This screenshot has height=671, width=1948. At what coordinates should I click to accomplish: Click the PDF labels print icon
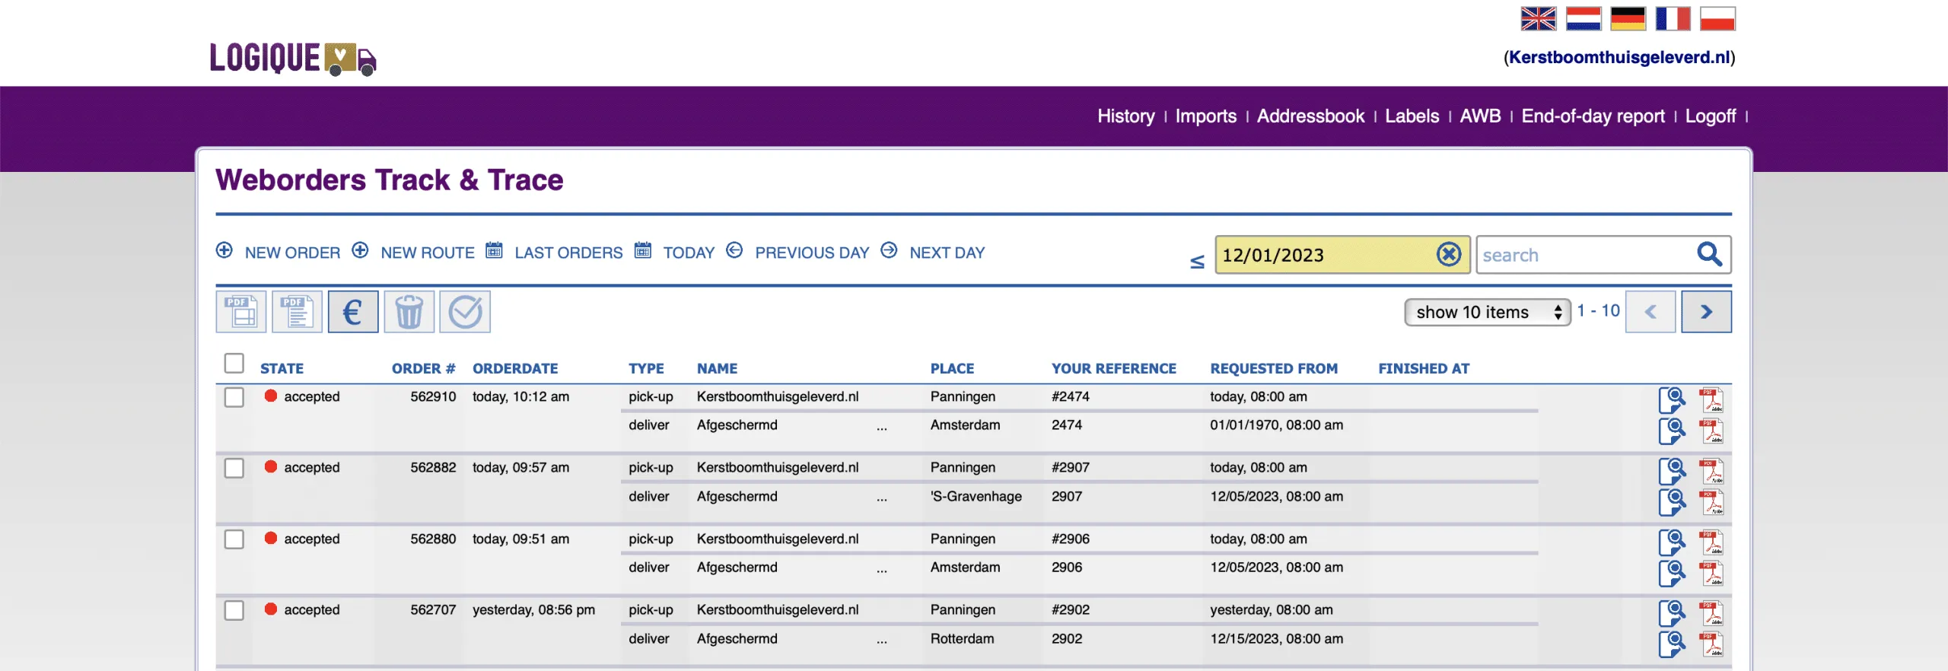[x=241, y=312]
